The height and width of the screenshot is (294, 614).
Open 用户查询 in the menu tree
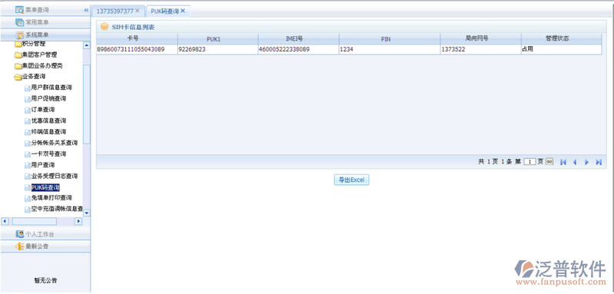43,165
